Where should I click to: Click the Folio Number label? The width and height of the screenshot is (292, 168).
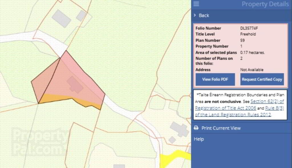(x=208, y=28)
